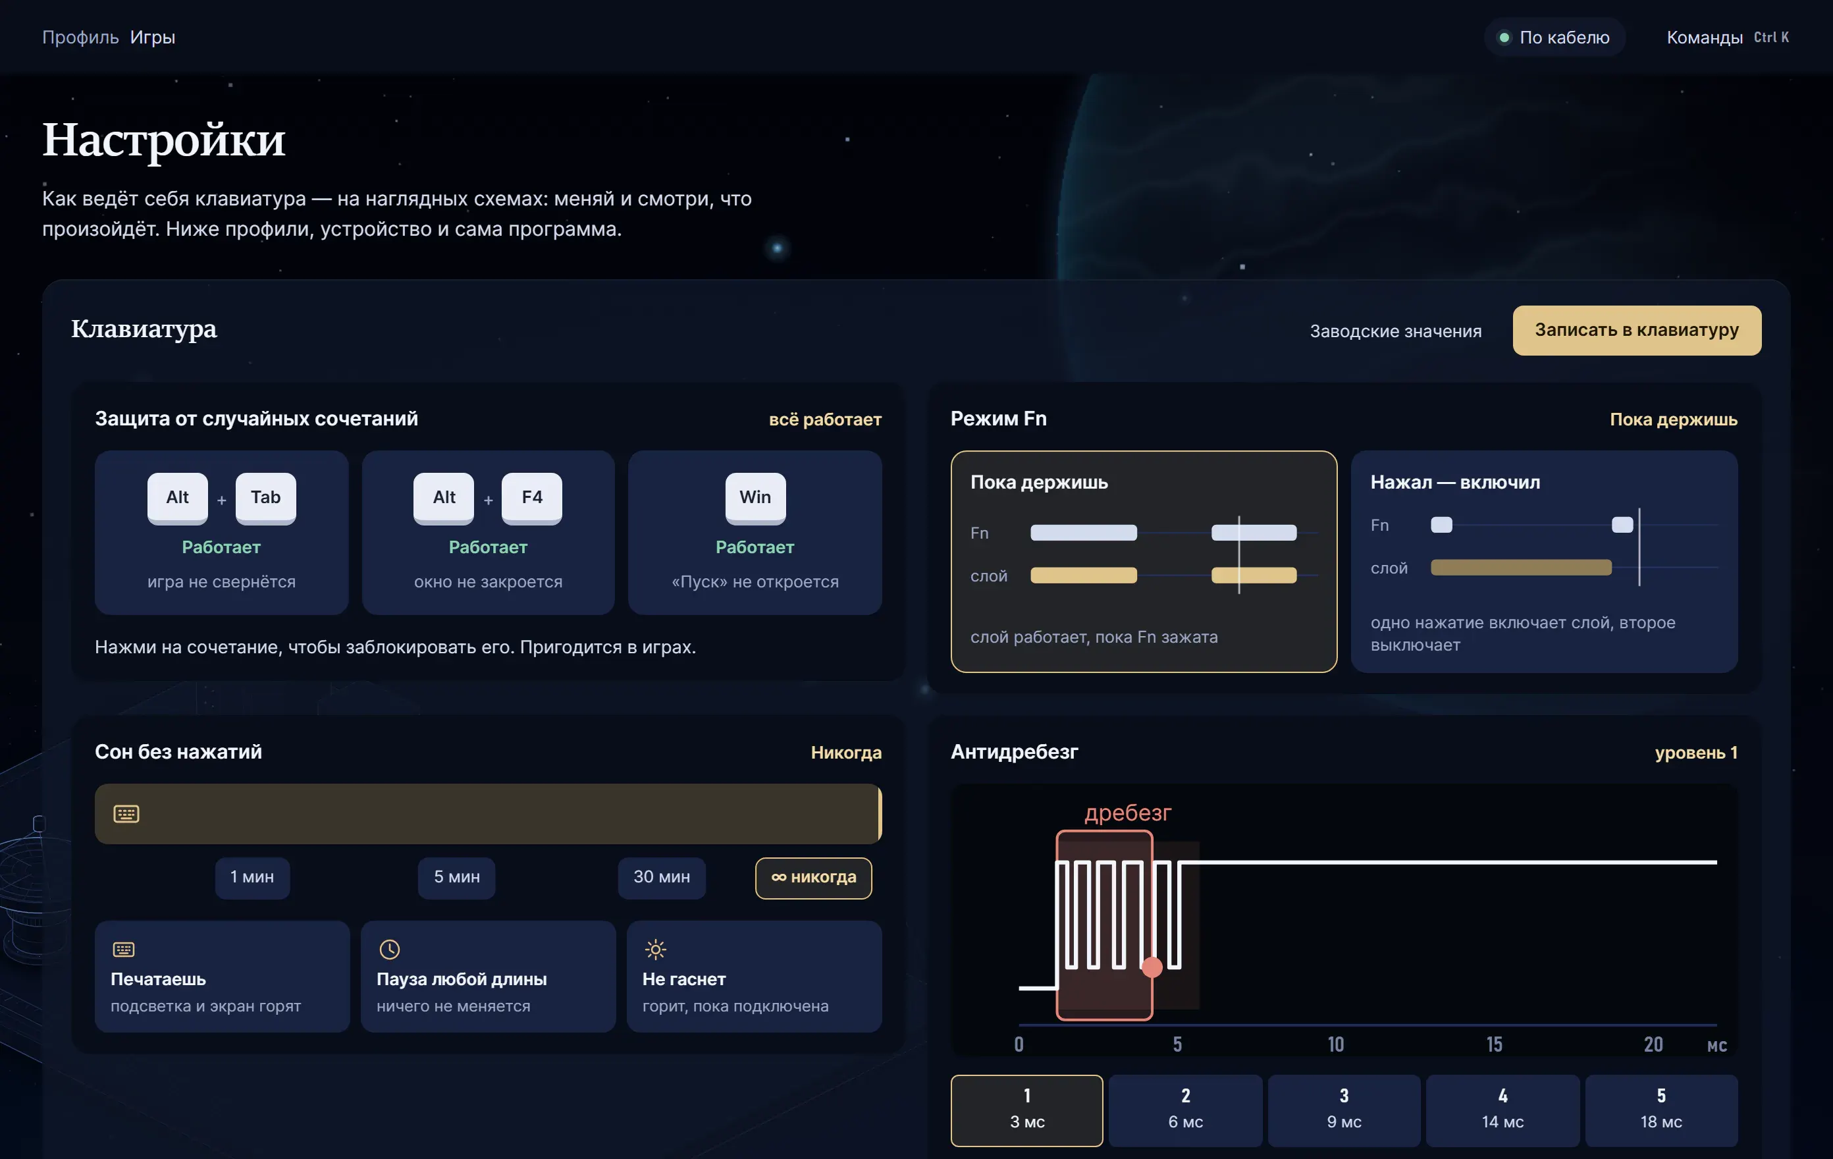The height and width of the screenshot is (1159, 1833).
Task: Reset with Заводские значения
Action: [1395, 331]
